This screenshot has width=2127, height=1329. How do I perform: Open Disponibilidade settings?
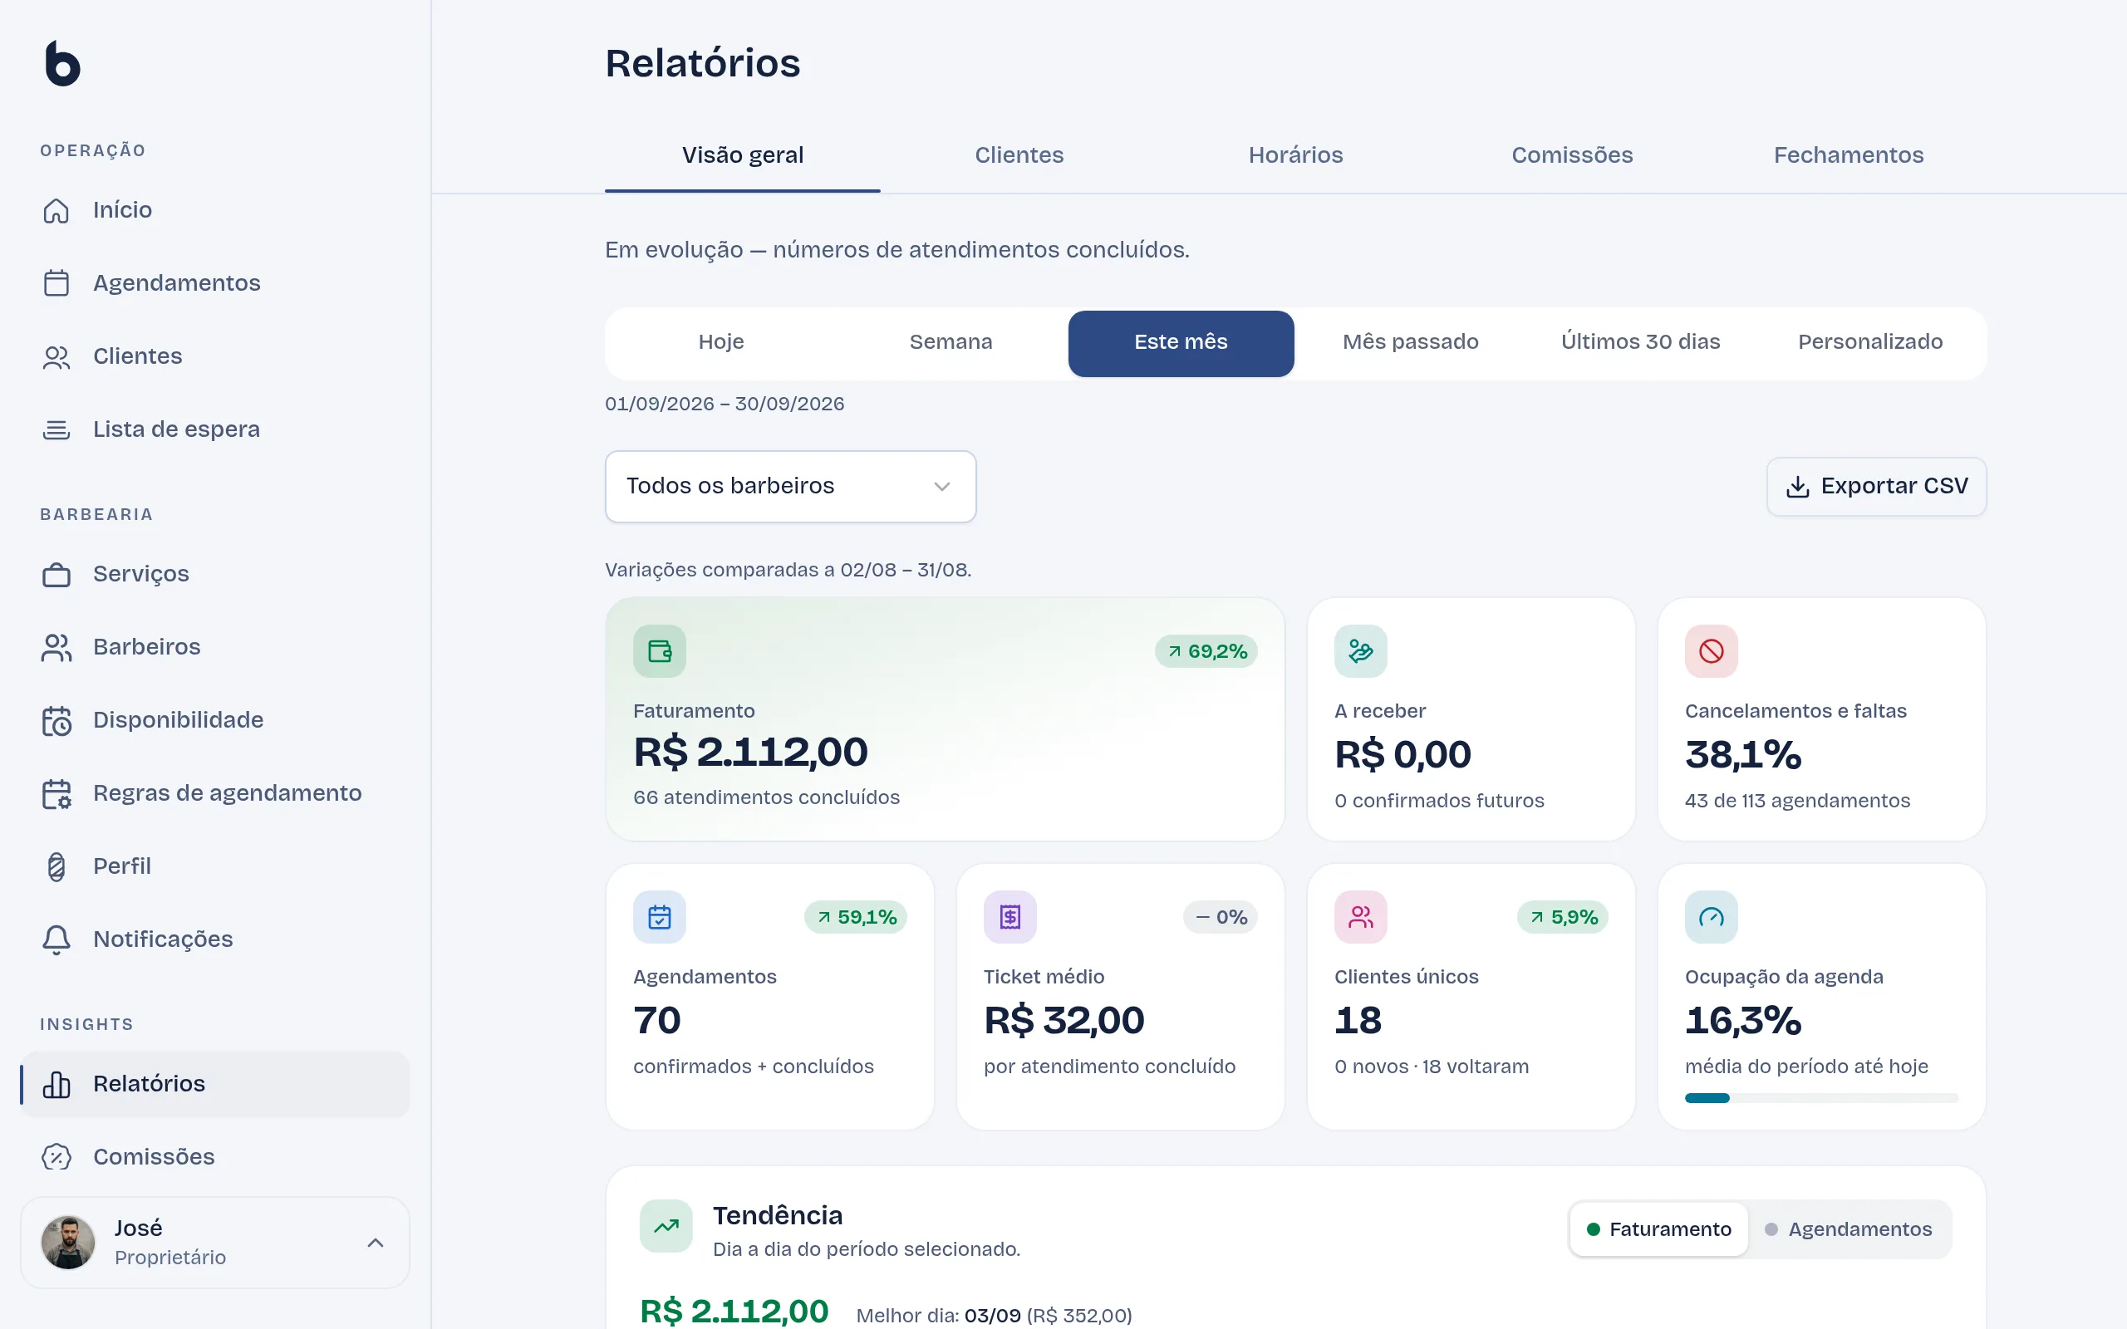point(215,720)
